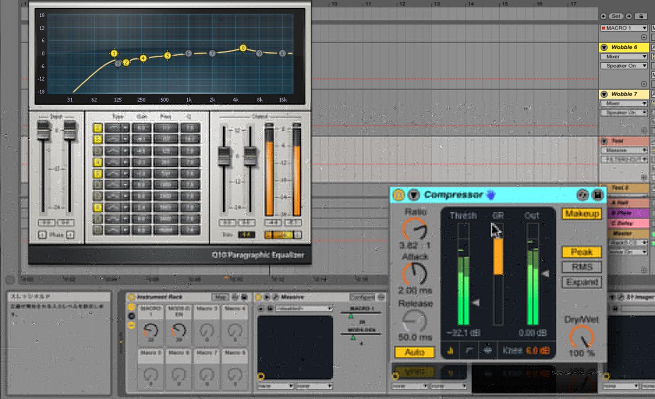Open the filter type selector for band 5
Screen dimensions: 655x399
(x=117, y=173)
